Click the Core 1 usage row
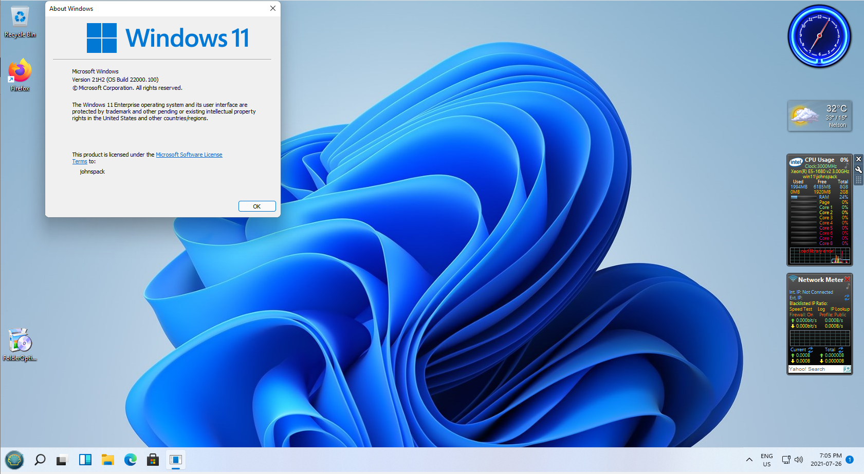Screen dimensions: 864x474 [x=820, y=207]
